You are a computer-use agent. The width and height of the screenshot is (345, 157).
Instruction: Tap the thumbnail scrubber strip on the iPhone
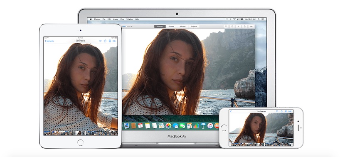(261, 145)
